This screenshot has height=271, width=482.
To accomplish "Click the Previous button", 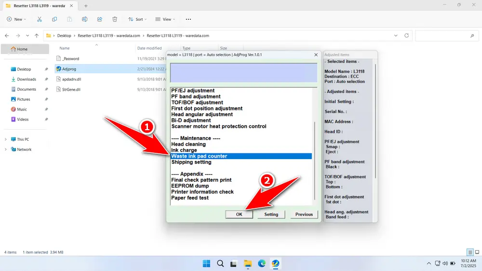I will (304, 215).
